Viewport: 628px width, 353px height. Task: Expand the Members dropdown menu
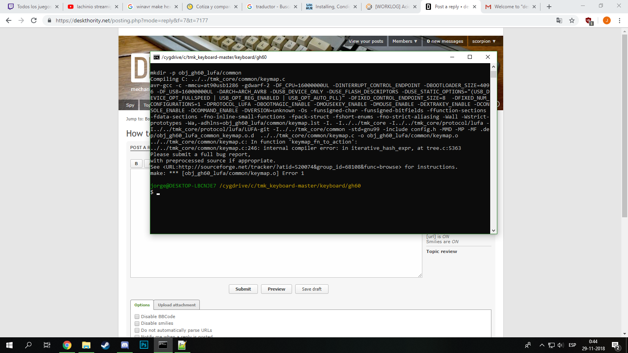pyautogui.click(x=405, y=41)
